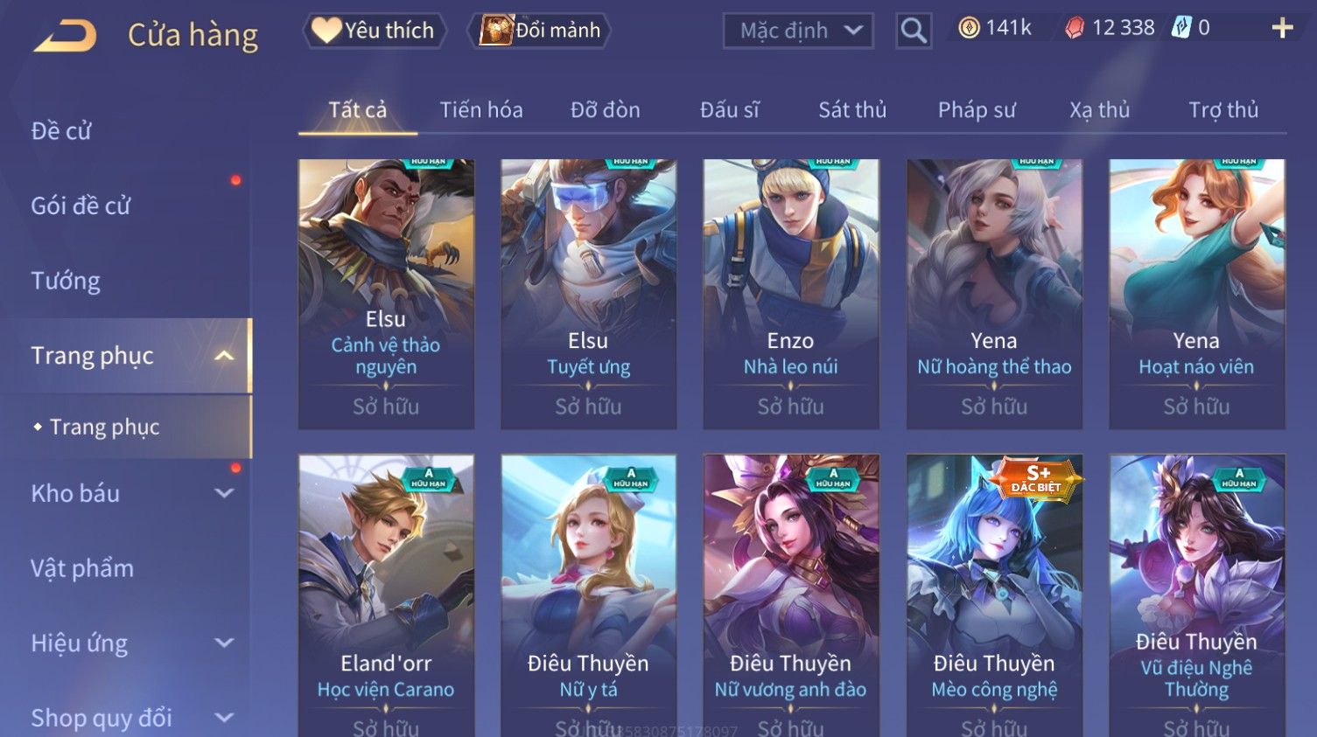1317x737 pixels.
Task: Collapse the Trang phục sidebar section
Action: tap(224, 356)
